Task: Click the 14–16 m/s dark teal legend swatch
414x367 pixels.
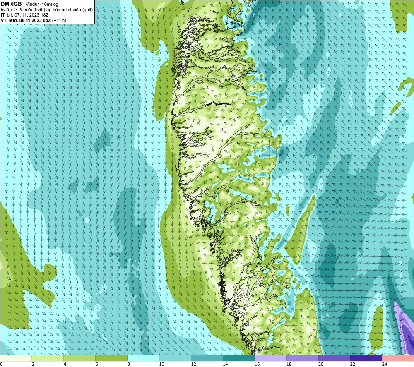Action: tap(239, 358)
